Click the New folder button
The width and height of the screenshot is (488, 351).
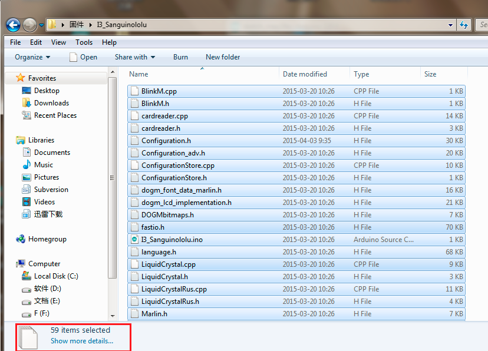point(223,57)
